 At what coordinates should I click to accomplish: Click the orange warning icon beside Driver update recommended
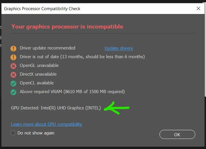13,48
